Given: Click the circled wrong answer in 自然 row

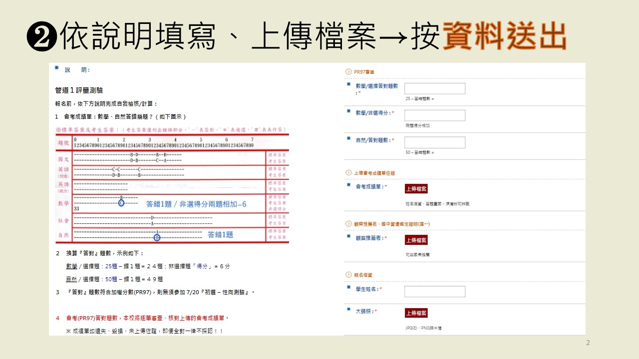Looking at the screenshot, I should point(157,237).
